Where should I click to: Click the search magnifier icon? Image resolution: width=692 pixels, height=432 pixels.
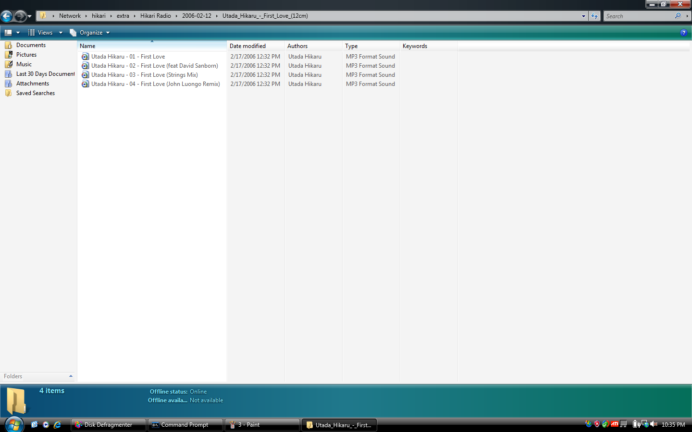tap(678, 16)
